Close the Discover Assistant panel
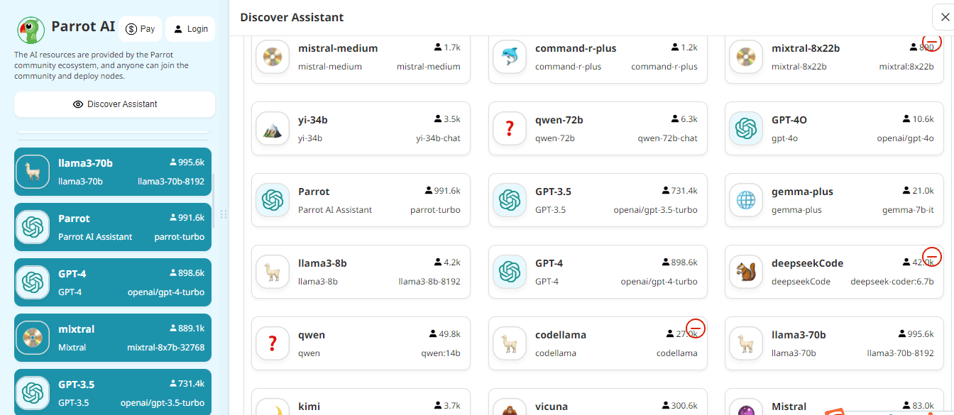 pos(944,18)
